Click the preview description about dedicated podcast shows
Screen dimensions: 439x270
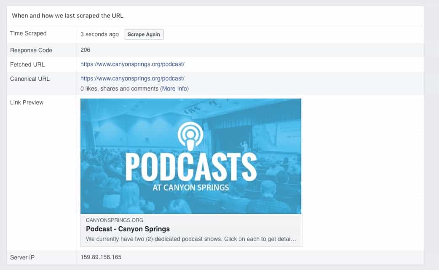(x=191, y=239)
